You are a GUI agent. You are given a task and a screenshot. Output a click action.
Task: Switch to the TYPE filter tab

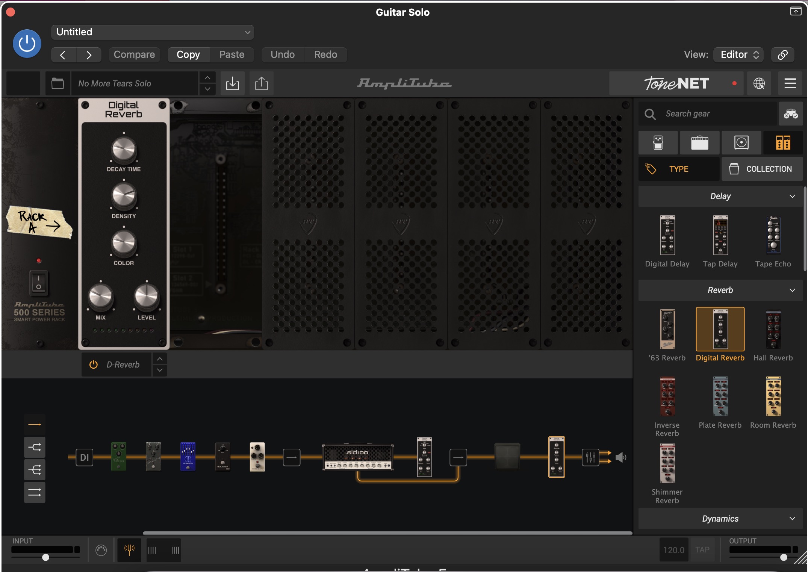pyautogui.click(x=679, y=169)
